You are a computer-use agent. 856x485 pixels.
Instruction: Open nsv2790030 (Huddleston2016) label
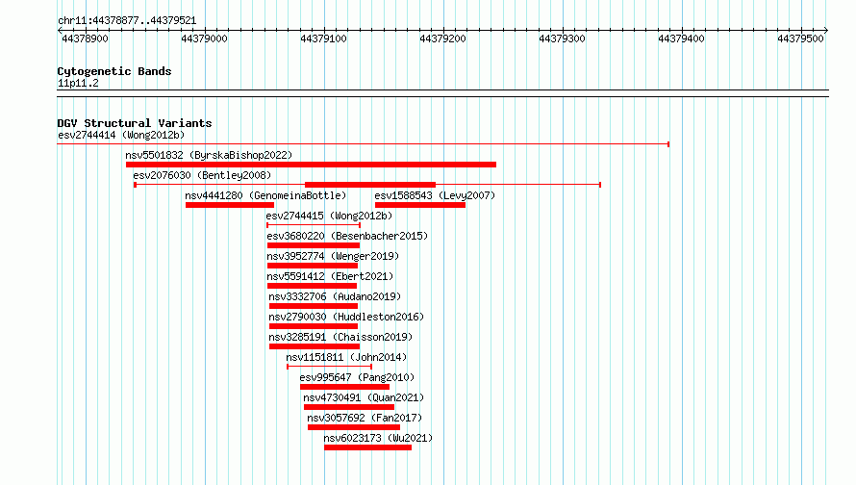(346, 317)
